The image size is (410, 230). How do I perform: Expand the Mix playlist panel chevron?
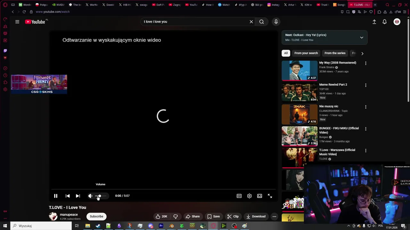pos(362,37)
